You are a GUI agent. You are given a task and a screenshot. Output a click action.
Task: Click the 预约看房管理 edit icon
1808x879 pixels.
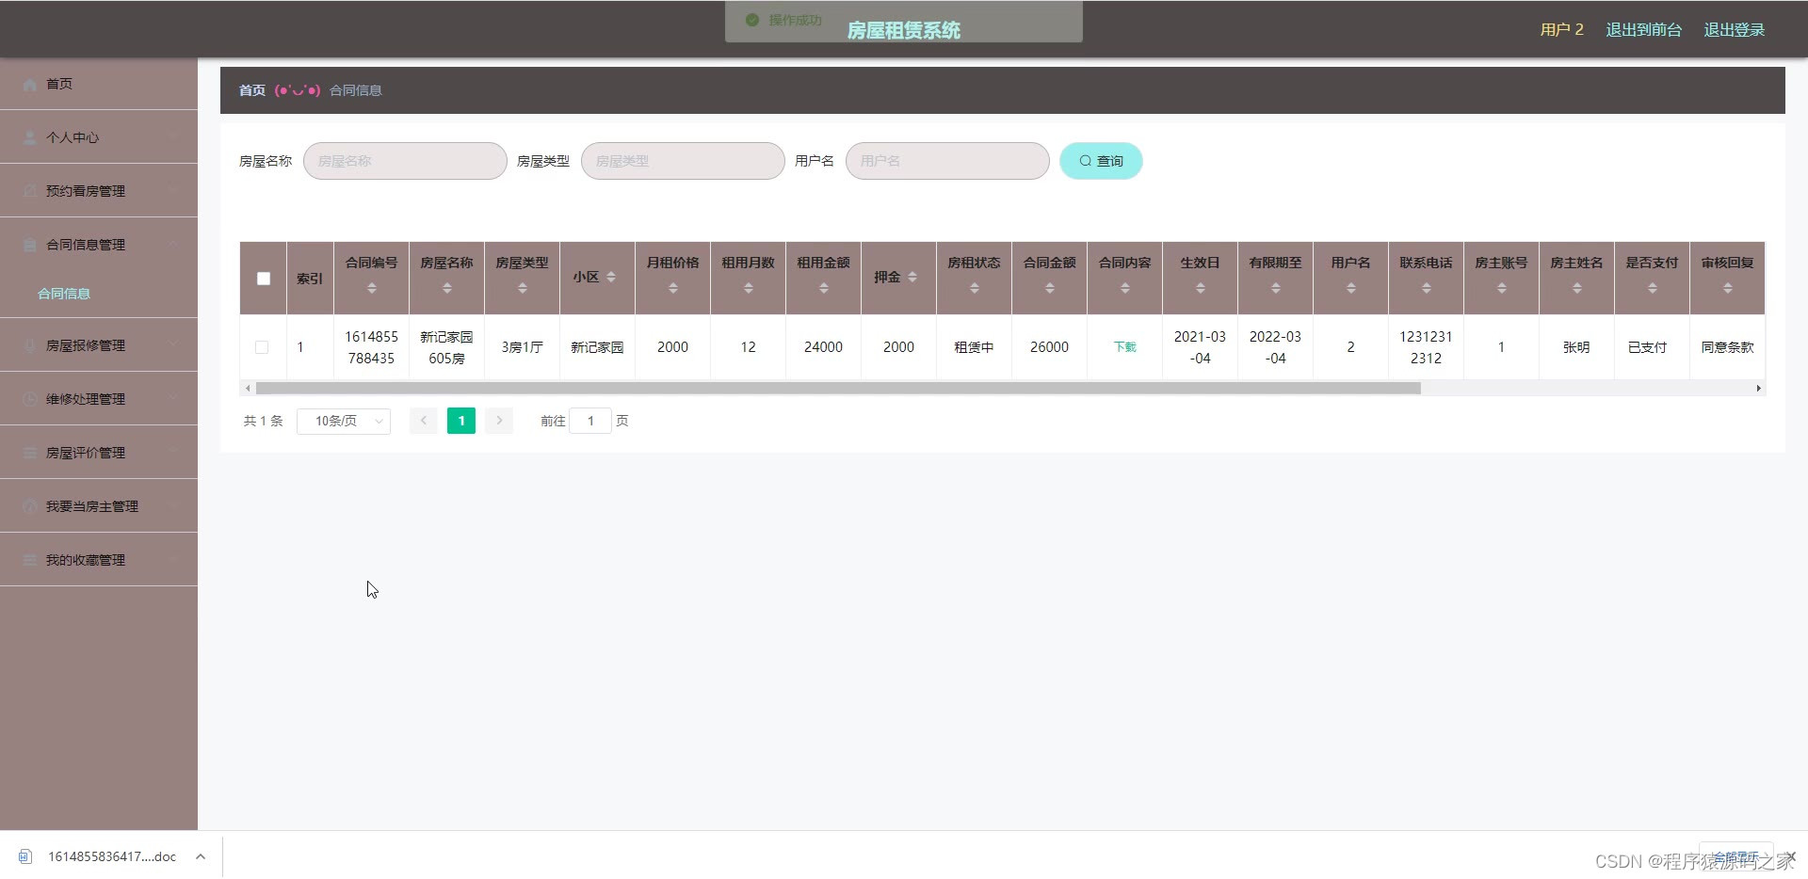[x=29, y=190]
